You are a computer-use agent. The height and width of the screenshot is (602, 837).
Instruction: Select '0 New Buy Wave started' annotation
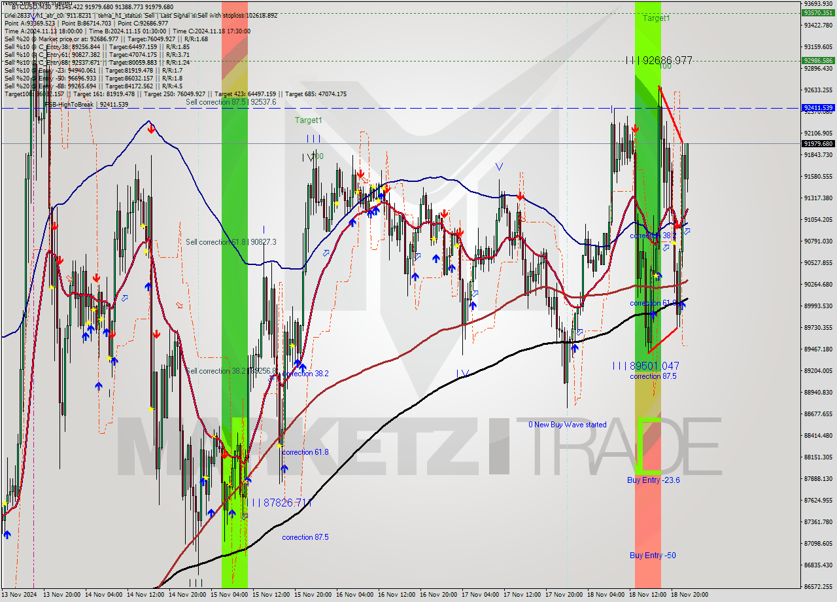tap(568, 425)
